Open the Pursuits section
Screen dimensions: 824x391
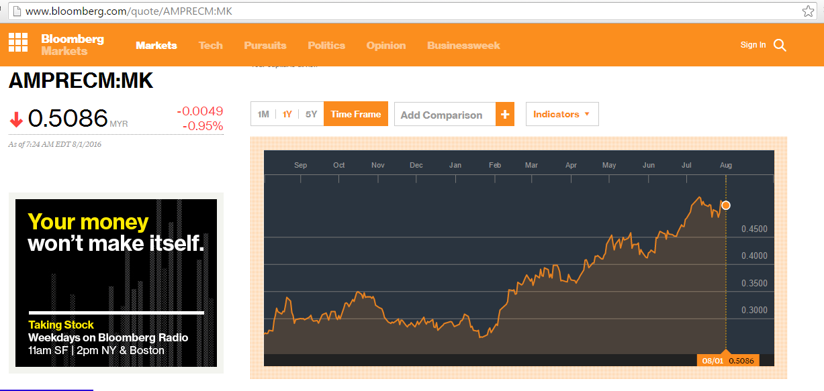point(265,46)
